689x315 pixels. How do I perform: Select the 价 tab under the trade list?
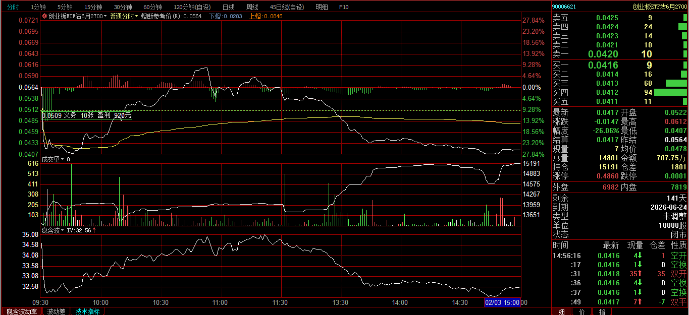tap(581, 311)
